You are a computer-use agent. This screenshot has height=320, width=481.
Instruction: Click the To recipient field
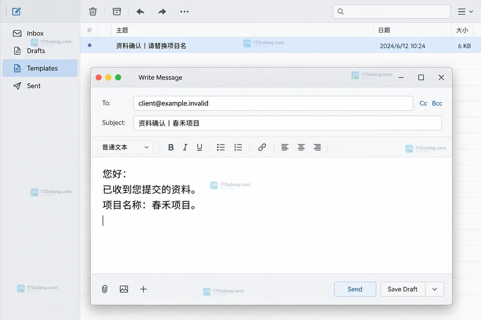click(x=273, y=104)
